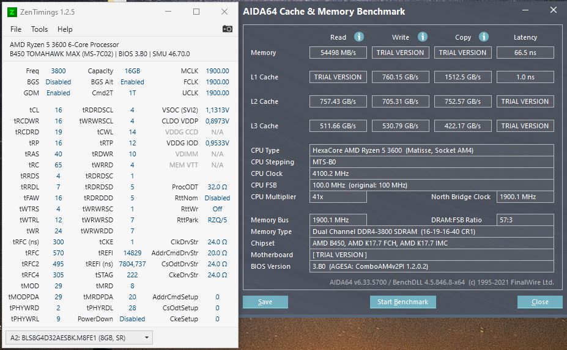This screenshot has height=350, width=567.
Task: Close the ZenTimings window with X
Action: point(224,12)
